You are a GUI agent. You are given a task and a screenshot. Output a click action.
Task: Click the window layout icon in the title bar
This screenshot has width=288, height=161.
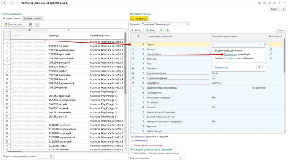click(269, 3)
